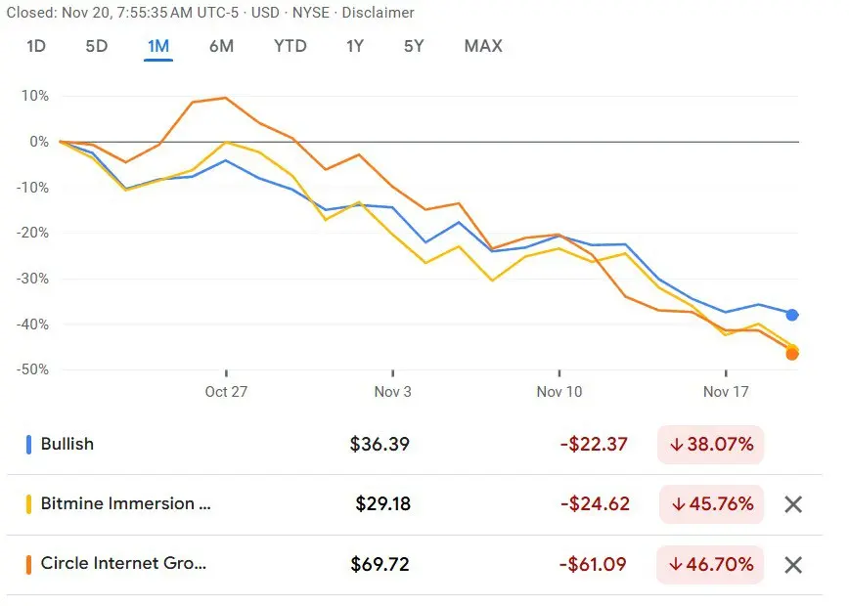The height and width of the screenshot is (606, 849).
Task: Select the 5D time range tab
Action: (96, 46)
